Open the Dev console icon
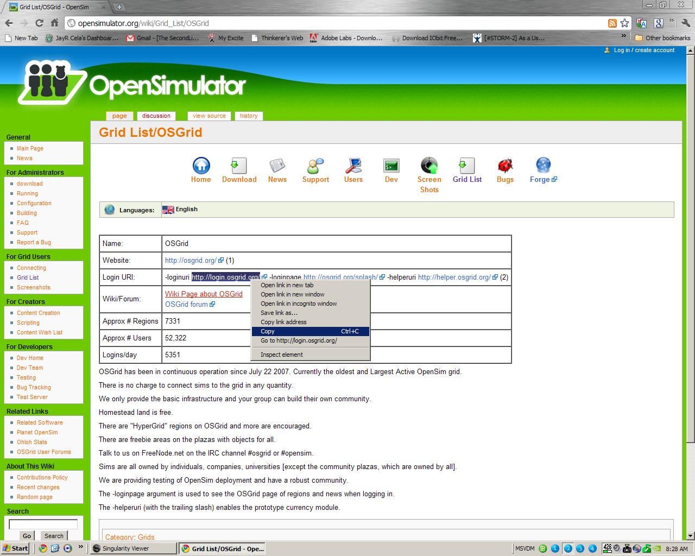The image size is (695, 556). (391, 165)
